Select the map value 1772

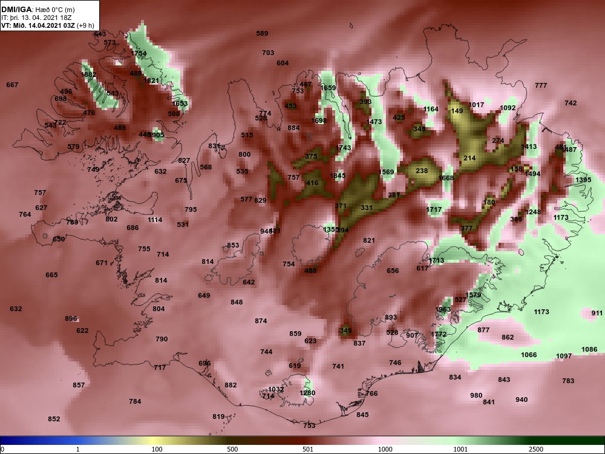tap(439, 334)
